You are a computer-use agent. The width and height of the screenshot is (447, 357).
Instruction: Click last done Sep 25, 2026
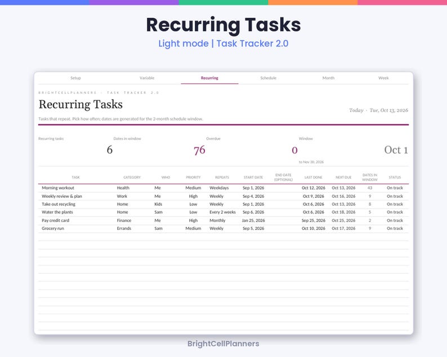point(314,220)
